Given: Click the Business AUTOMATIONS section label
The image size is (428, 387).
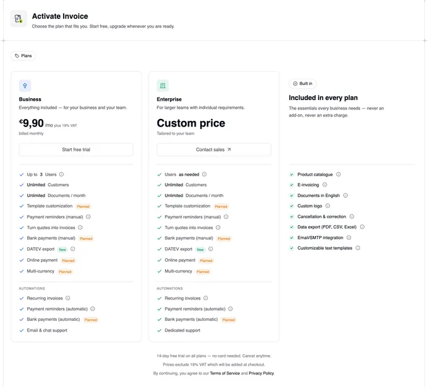Looking at the screenshot, I should (x=32, y=288).
